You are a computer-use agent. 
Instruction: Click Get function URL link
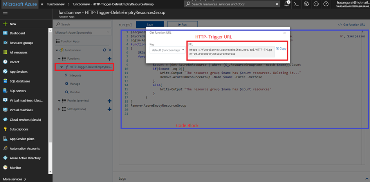351,25
